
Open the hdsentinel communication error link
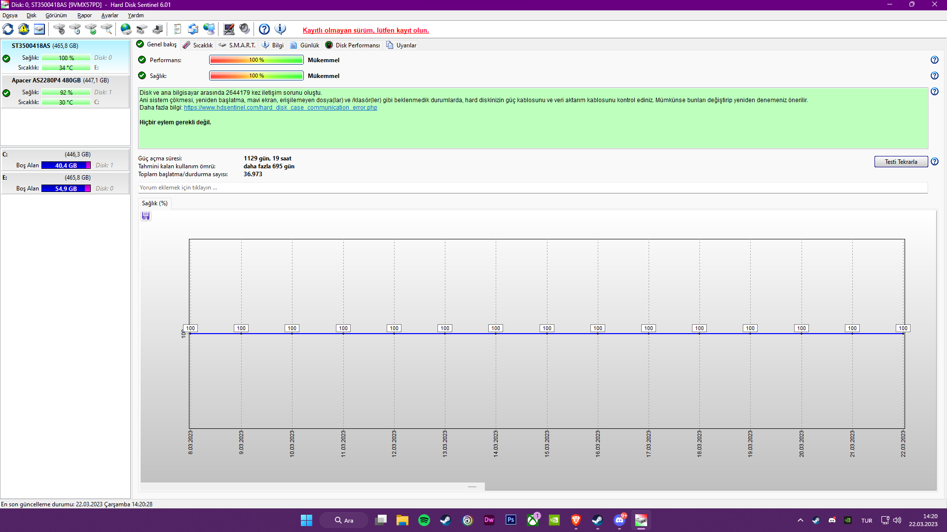280,108
